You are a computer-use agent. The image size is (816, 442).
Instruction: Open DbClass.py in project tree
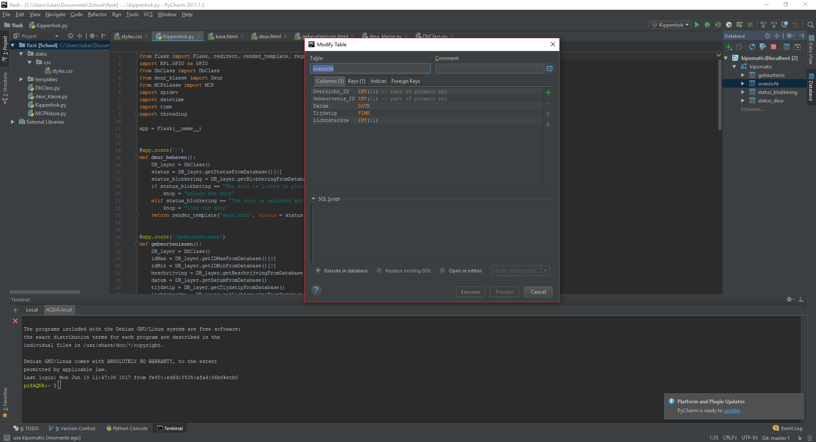44,88
